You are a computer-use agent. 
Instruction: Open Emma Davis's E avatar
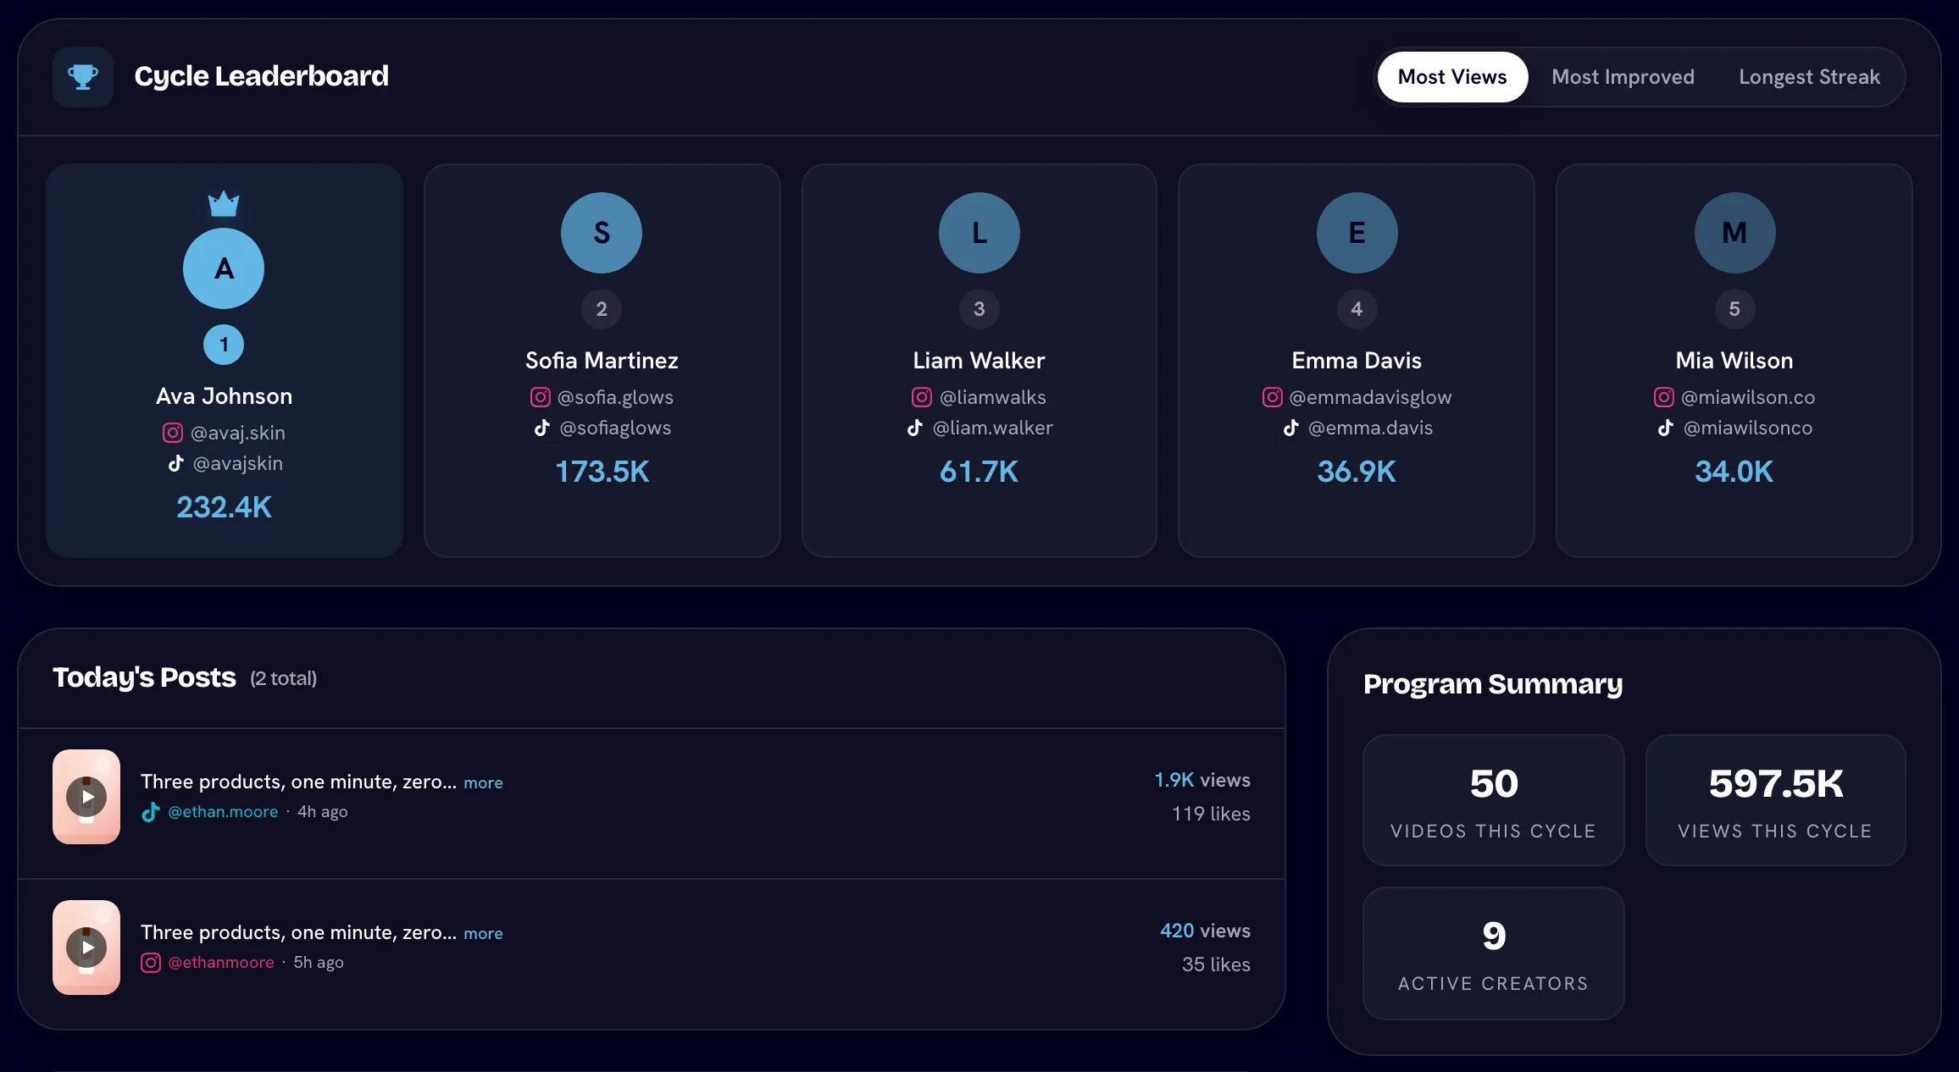tap(1357, 233)
